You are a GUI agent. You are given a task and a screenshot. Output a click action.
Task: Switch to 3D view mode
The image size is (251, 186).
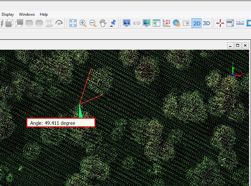[206, 23]
